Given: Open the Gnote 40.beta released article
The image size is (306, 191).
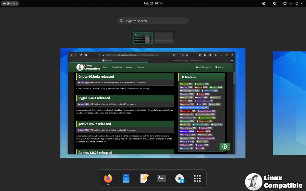Looking at the screenshot, I should pyautogui.click(x=96, y=76).
